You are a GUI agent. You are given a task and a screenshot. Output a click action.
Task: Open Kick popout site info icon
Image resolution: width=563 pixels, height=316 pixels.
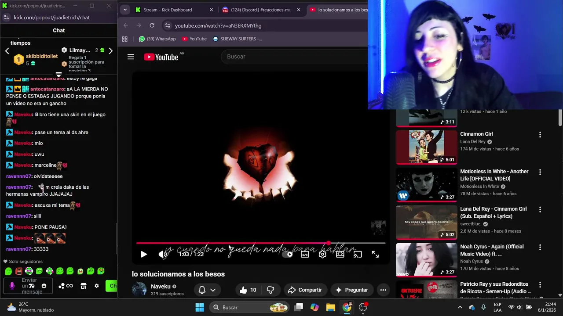pyautogui.click(x=6, y=17)
